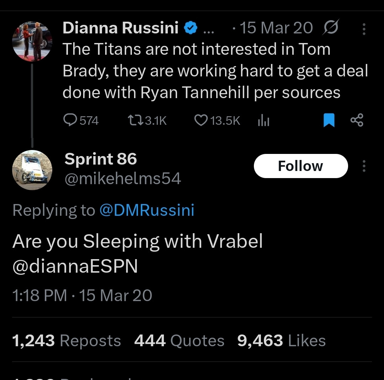Open Dianna Russini's profile picture

pos(32,41)
